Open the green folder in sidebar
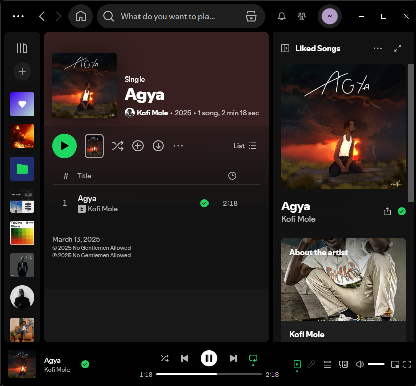Image resolution: width=416 pixels, height=386 pixels. [x=22, y=169]
